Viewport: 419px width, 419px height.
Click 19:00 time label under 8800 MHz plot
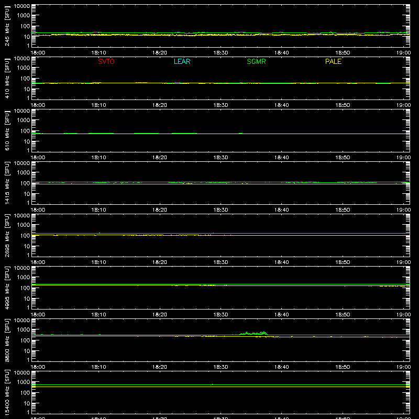pos(403,367)
